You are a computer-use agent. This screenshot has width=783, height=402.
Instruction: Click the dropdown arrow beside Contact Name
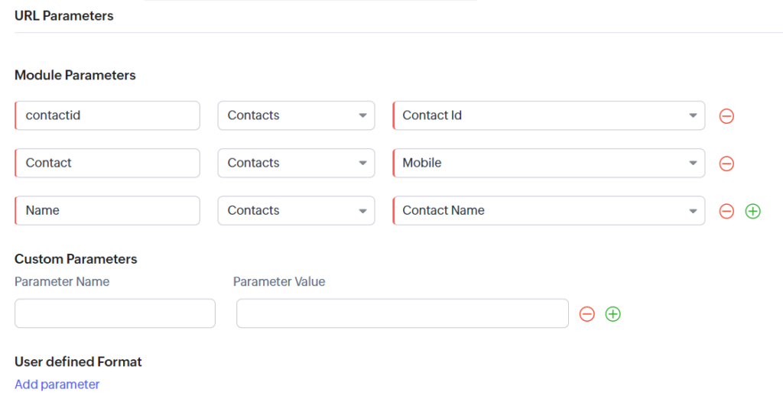click(693, 211)
